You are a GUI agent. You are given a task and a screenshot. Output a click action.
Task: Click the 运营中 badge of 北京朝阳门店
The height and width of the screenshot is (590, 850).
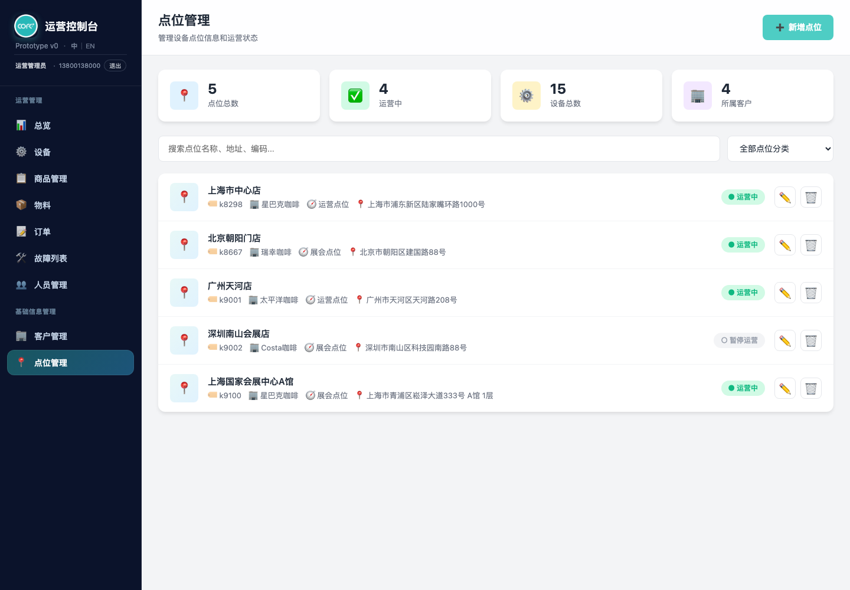743,245
